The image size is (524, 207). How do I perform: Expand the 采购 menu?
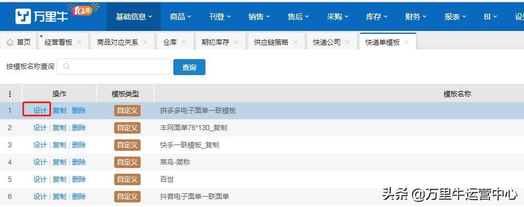(337, 17)
